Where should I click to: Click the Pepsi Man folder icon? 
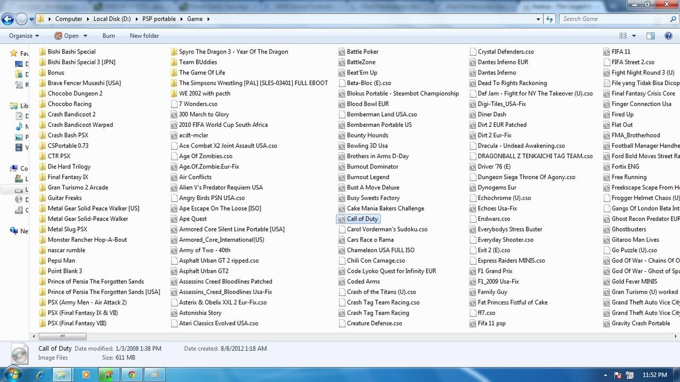coord(42,261)
